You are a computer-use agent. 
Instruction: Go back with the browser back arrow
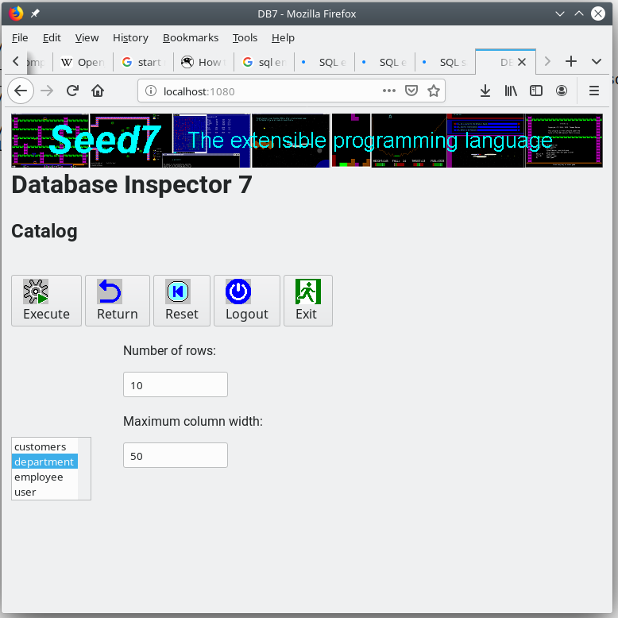[21, 91]
